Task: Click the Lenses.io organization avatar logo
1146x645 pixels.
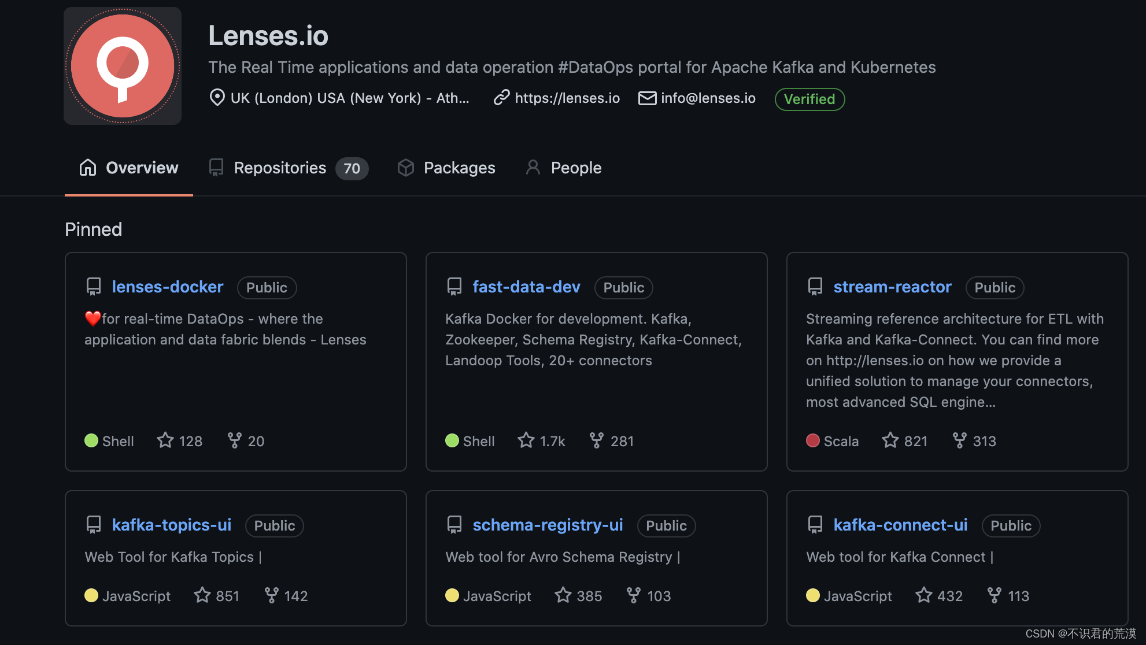Action: [x=123, y=66]
